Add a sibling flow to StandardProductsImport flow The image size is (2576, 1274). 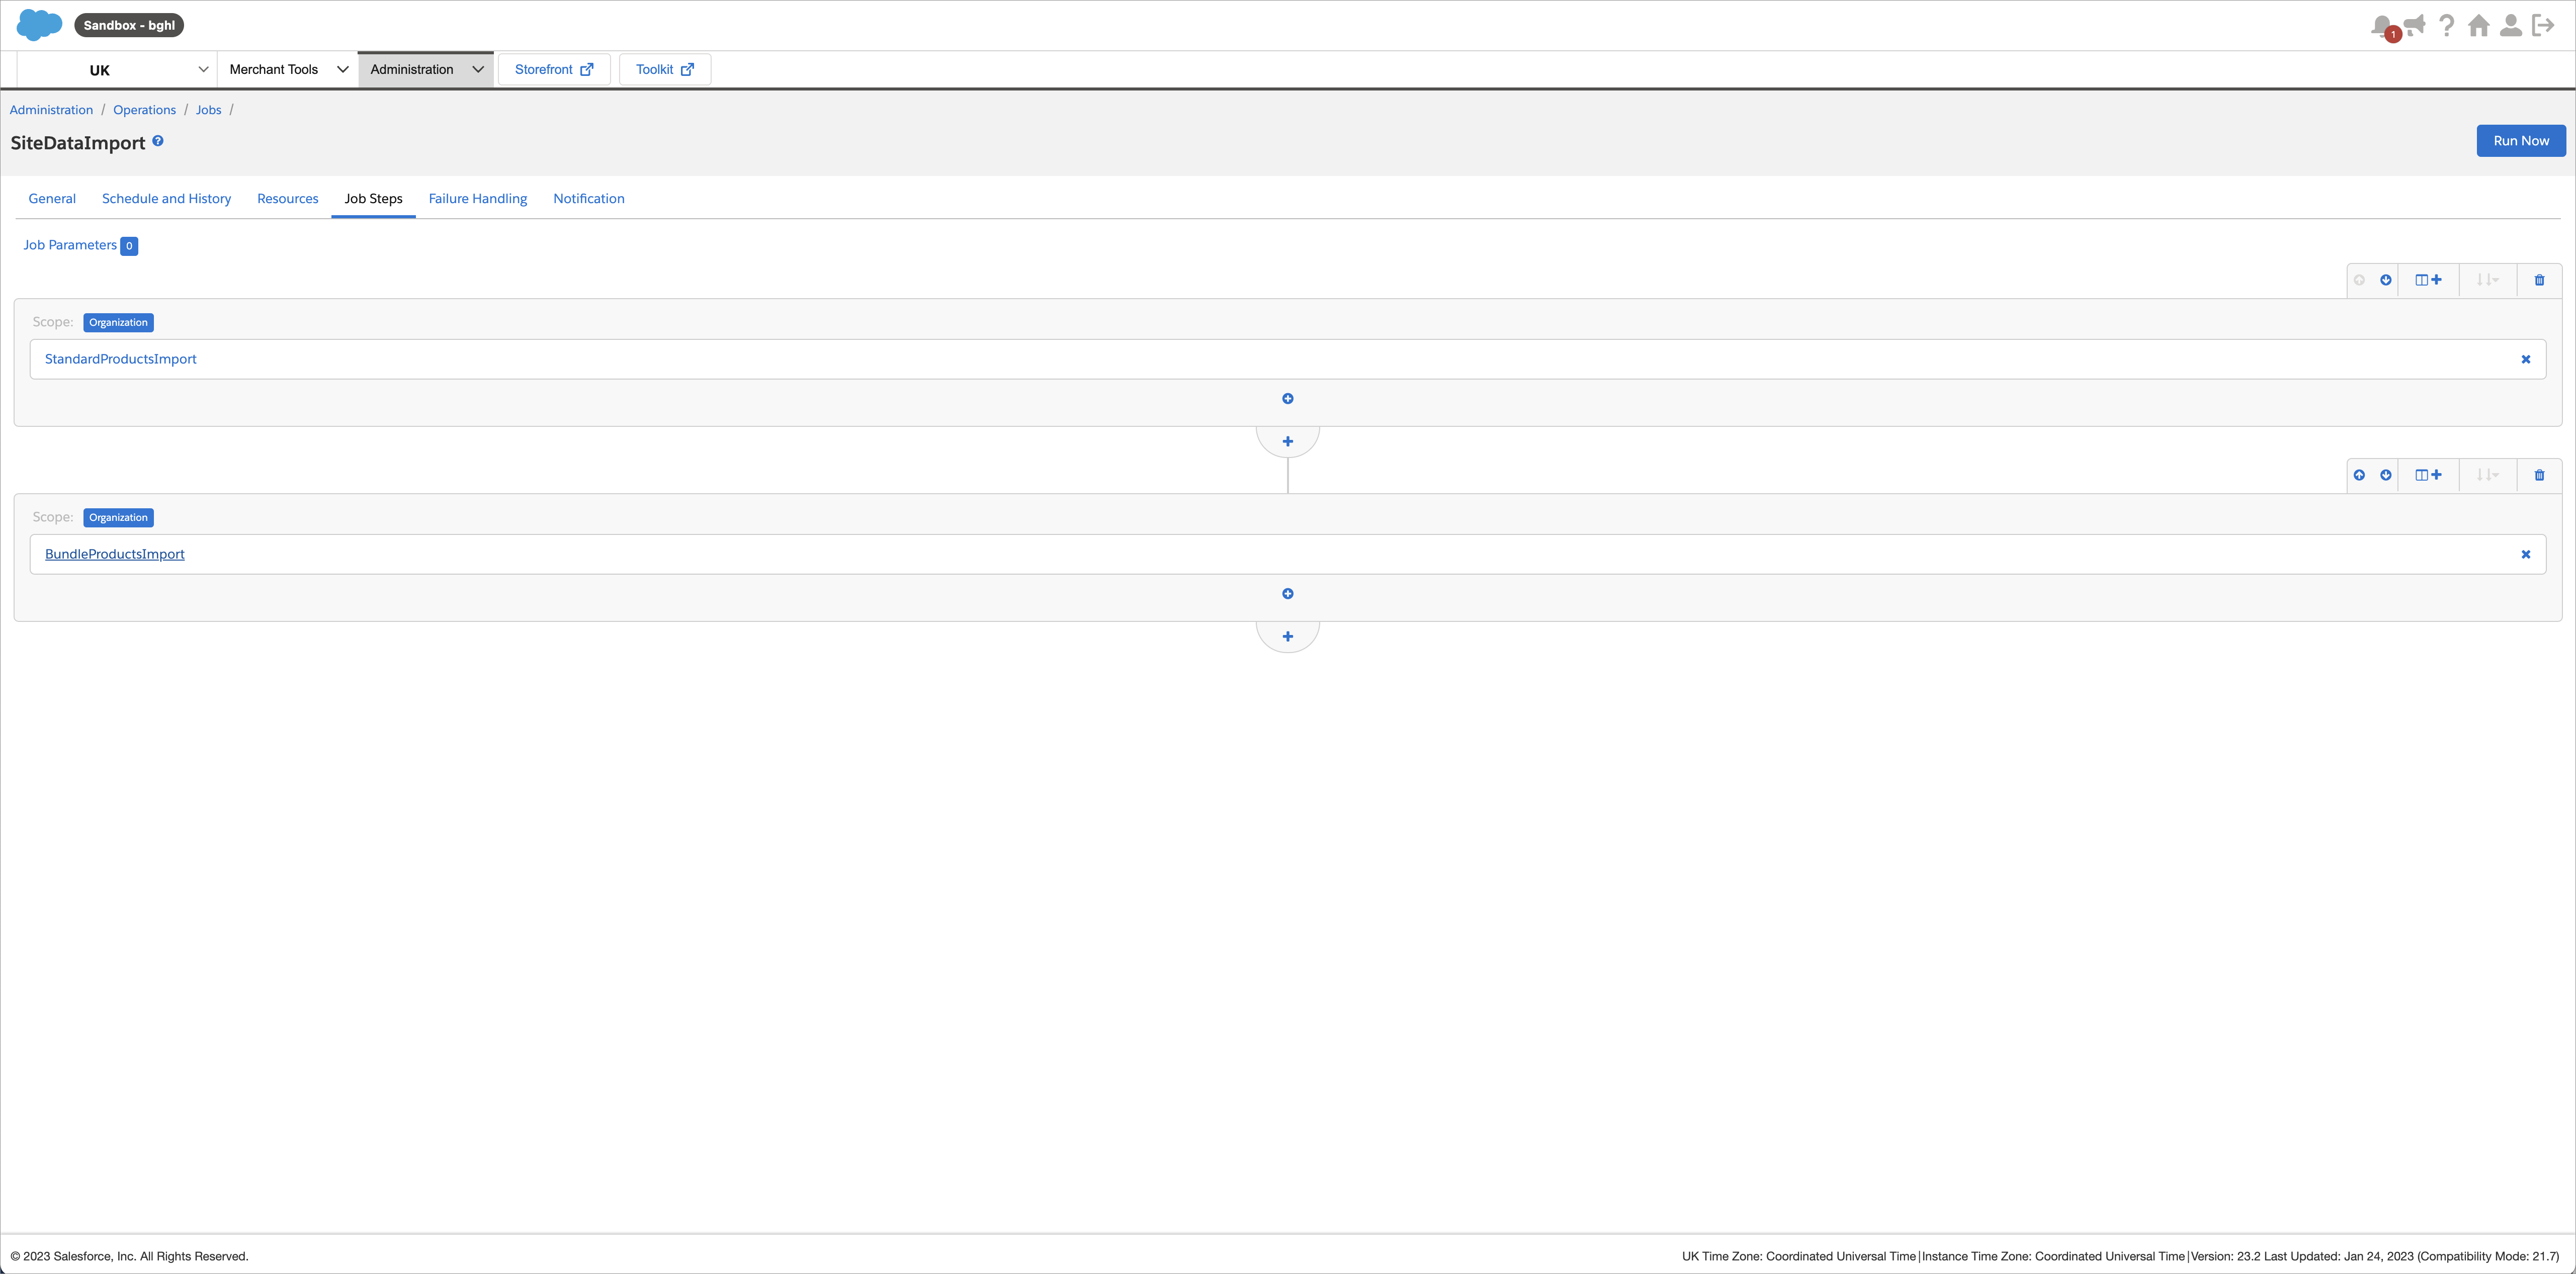pyautogui.click(x=2428, y=280)
